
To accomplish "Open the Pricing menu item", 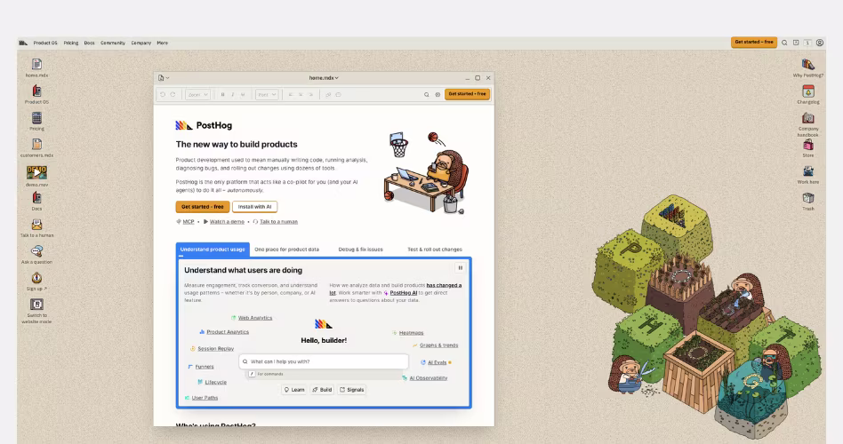I will click(71, 43).
